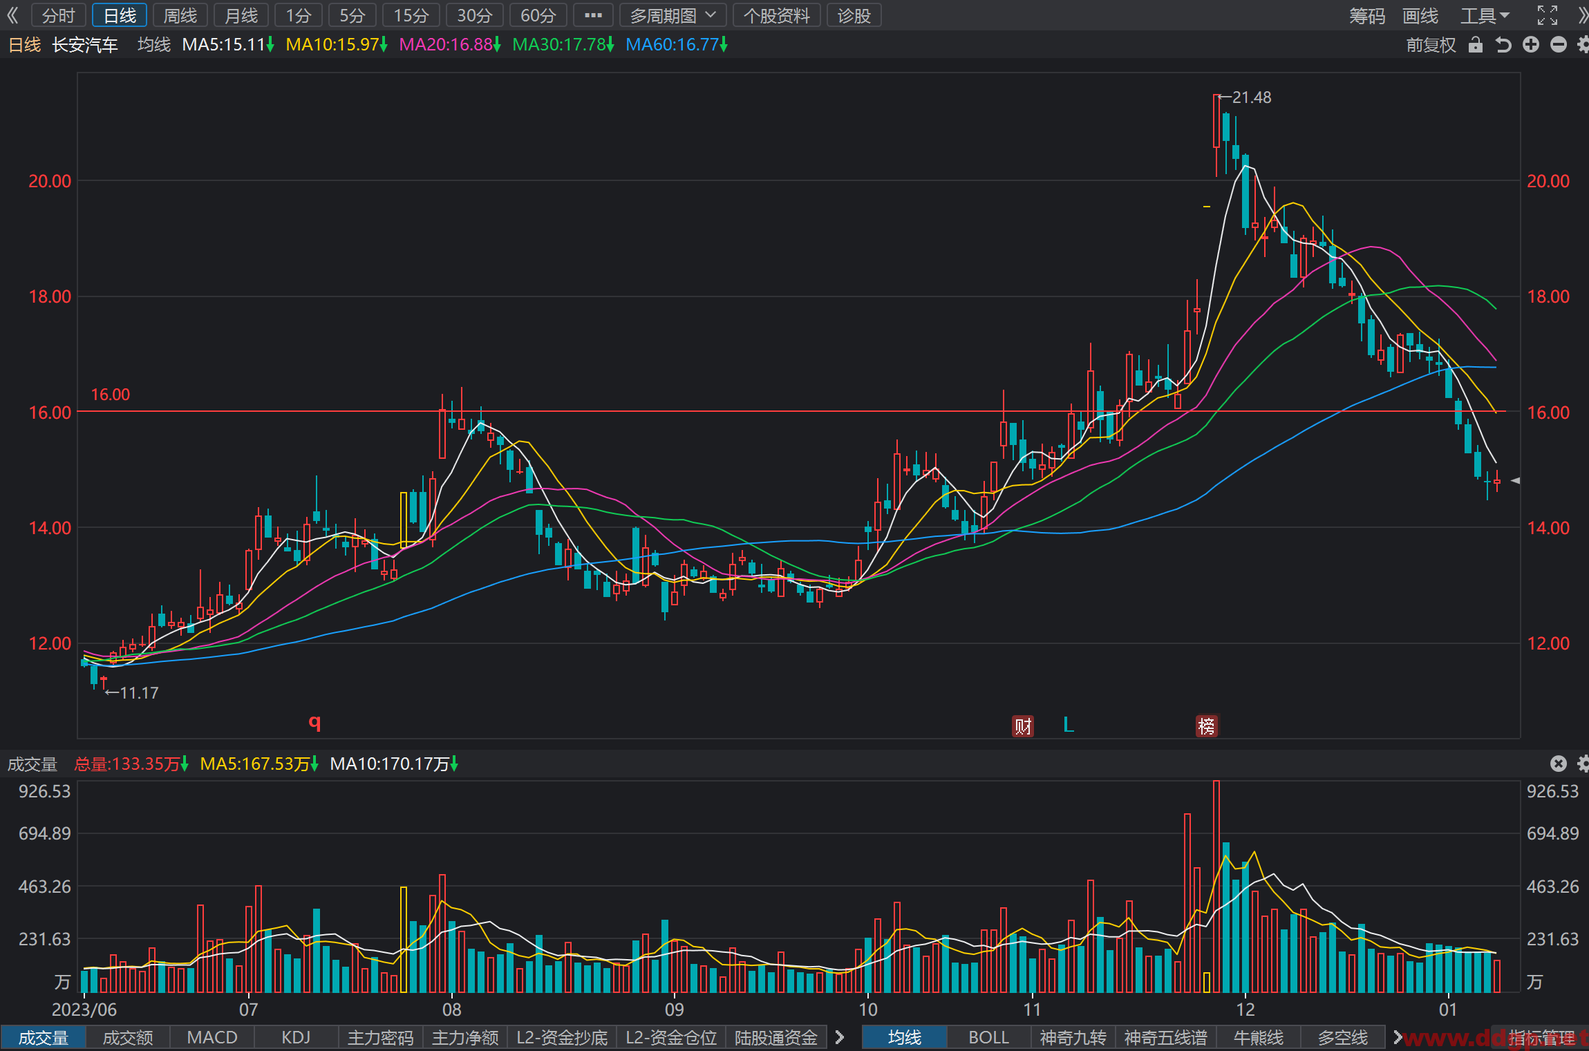
Task: Open 个股资料 stock info
Action: 776,15
